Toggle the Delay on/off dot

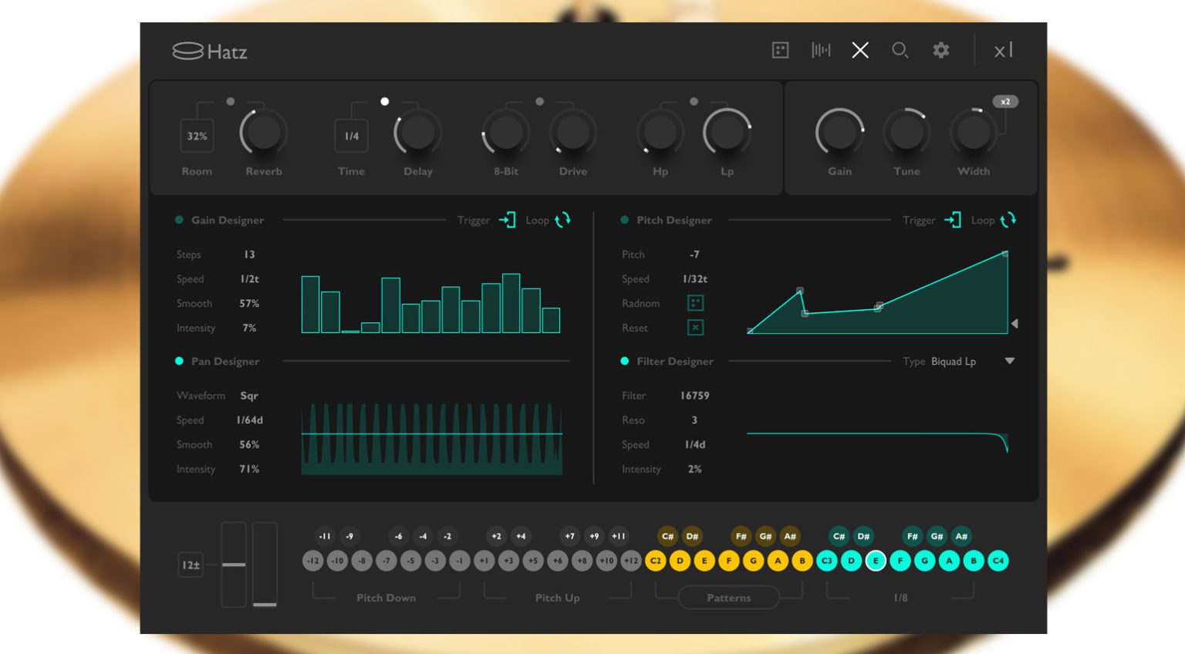(385, 101)
